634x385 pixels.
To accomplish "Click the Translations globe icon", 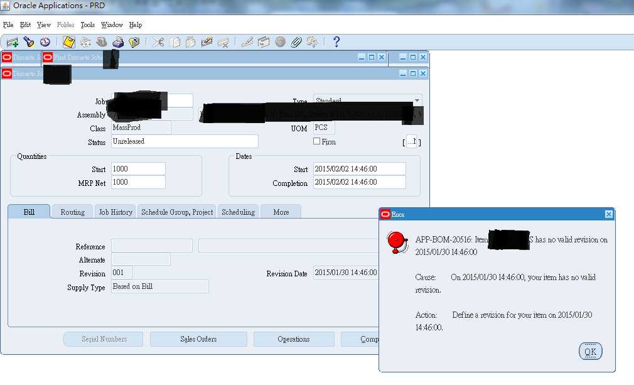I will click(x=280, y=42).
